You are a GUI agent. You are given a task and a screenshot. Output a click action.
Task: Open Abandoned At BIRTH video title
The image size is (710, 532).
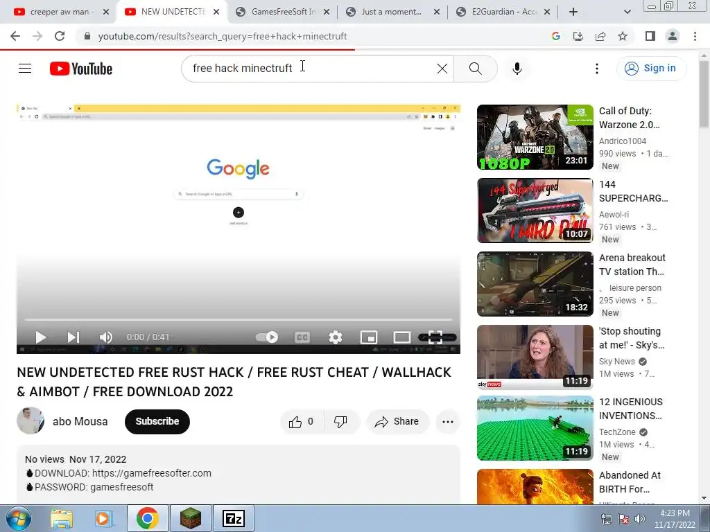coord(630,482)
